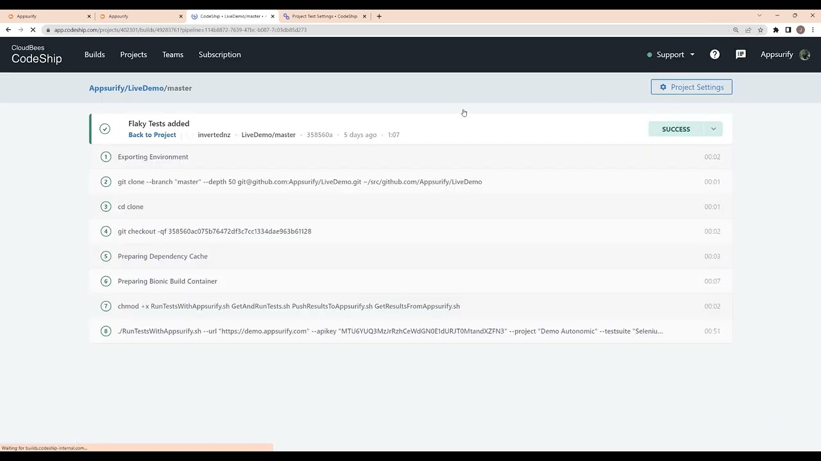Click the Flaky Tests added title
The height and width of the screenshot is (461, 821).
tap(158, 124)
